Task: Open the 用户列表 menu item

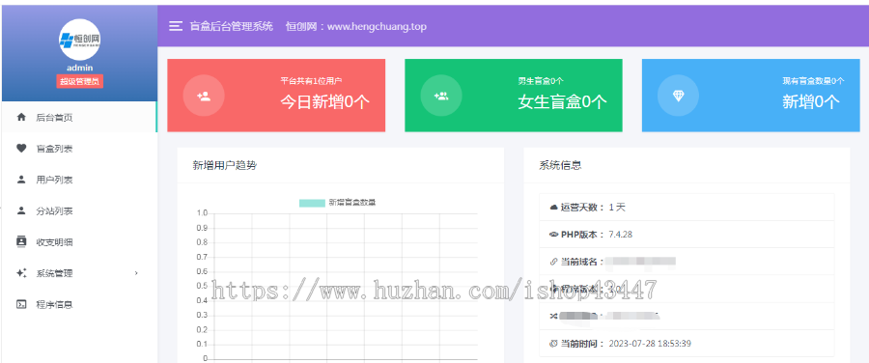Action: (x=79, y=180)
